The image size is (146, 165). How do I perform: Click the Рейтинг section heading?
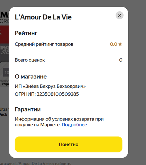(26, 33)
